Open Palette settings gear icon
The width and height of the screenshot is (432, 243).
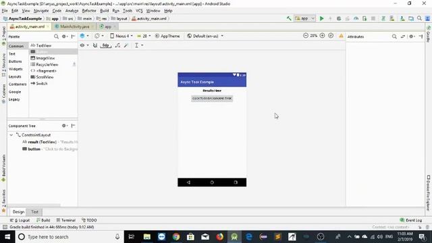pyautogui.click(x=65, y=36)
